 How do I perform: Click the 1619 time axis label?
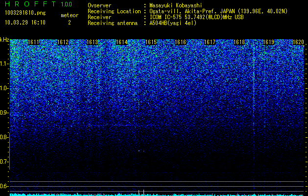pyautogui.click(x=268, y=42)
